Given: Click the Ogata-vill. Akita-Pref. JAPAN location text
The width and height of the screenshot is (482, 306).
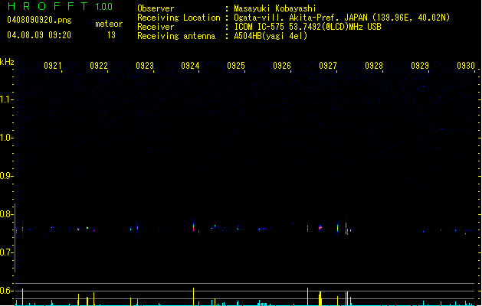Looking at the screenshot, I should (342, 18).
